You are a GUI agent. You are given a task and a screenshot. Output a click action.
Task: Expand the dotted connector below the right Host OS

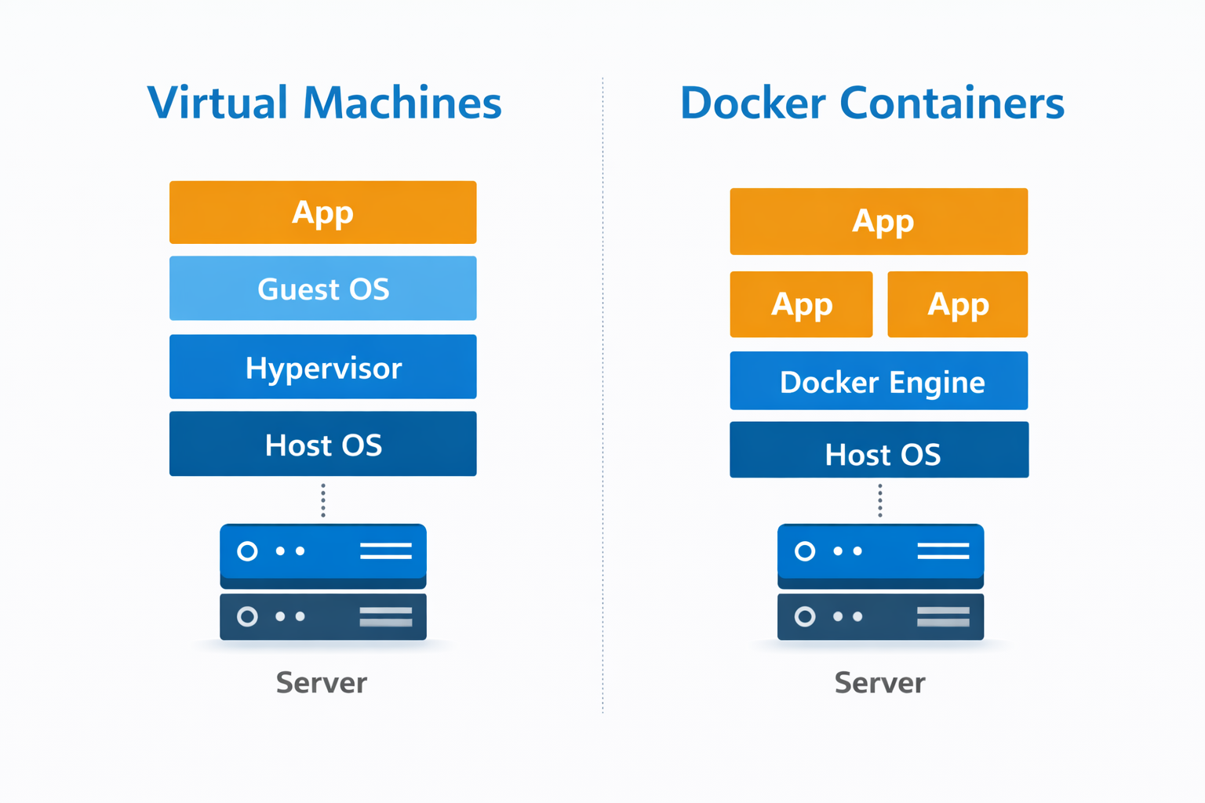[x=879, y=500]
